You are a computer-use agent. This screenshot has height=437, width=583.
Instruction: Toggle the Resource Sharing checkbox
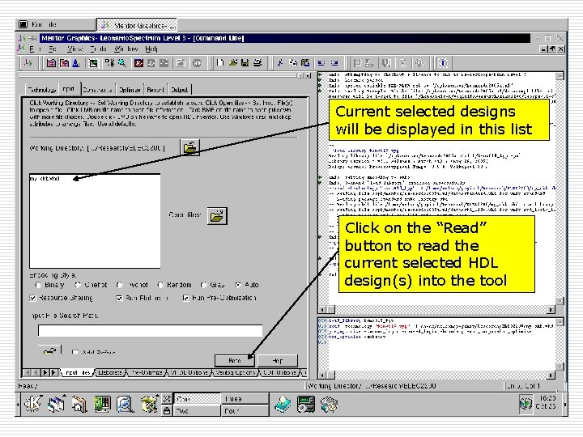pyautogui.click(x=32, y=298)
